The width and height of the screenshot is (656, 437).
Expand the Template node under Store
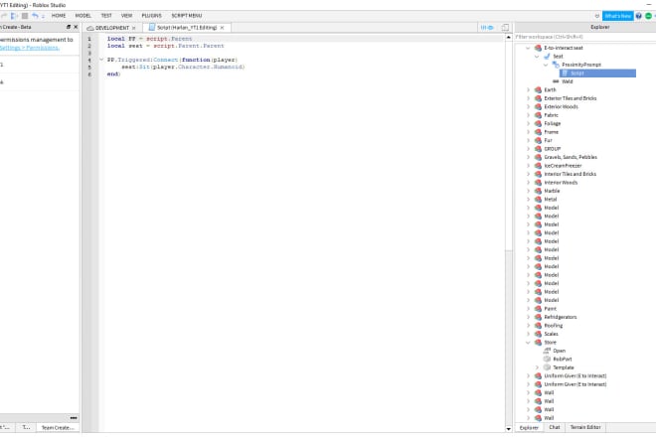(537, 367)
